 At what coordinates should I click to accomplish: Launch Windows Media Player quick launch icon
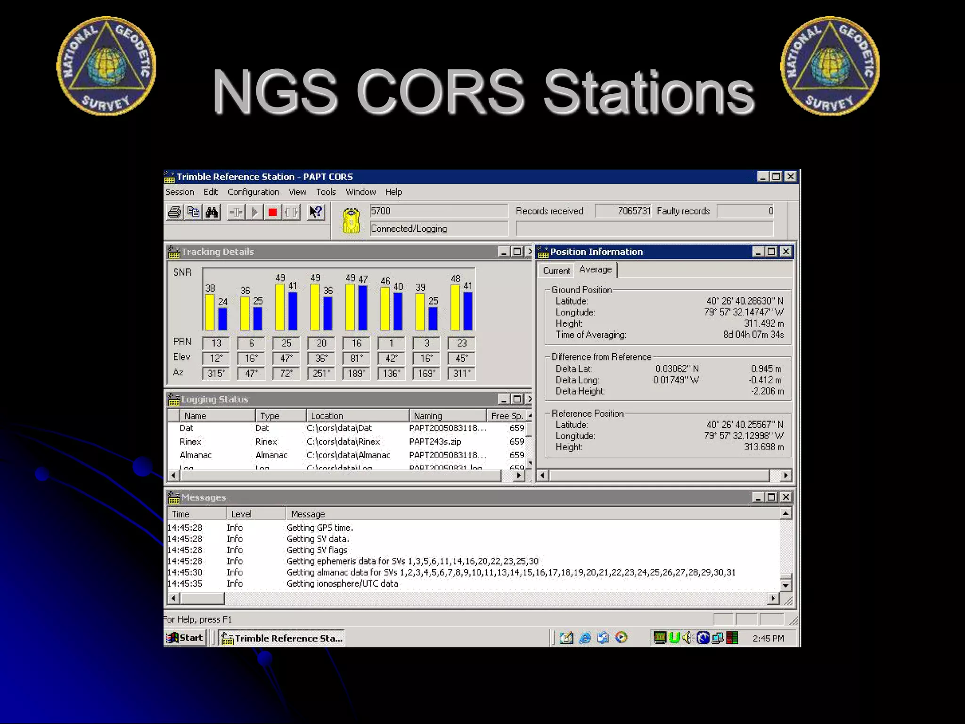pos(622,638)
